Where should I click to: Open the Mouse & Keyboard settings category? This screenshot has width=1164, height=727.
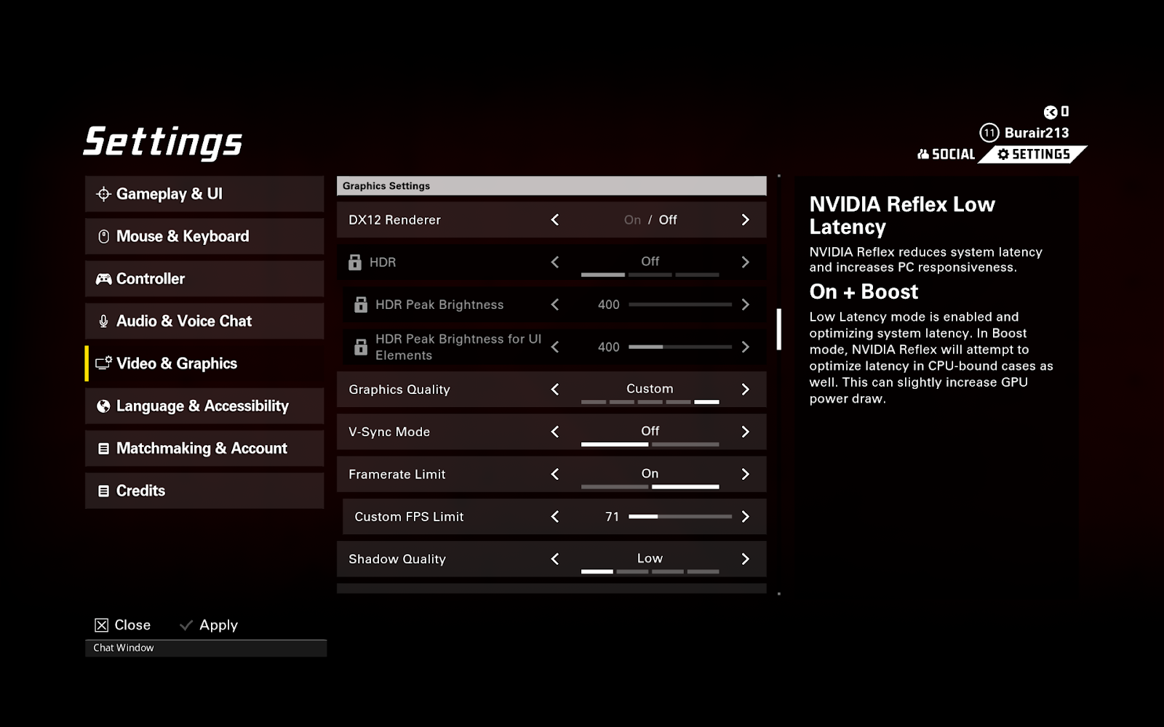tap(204, 236)
